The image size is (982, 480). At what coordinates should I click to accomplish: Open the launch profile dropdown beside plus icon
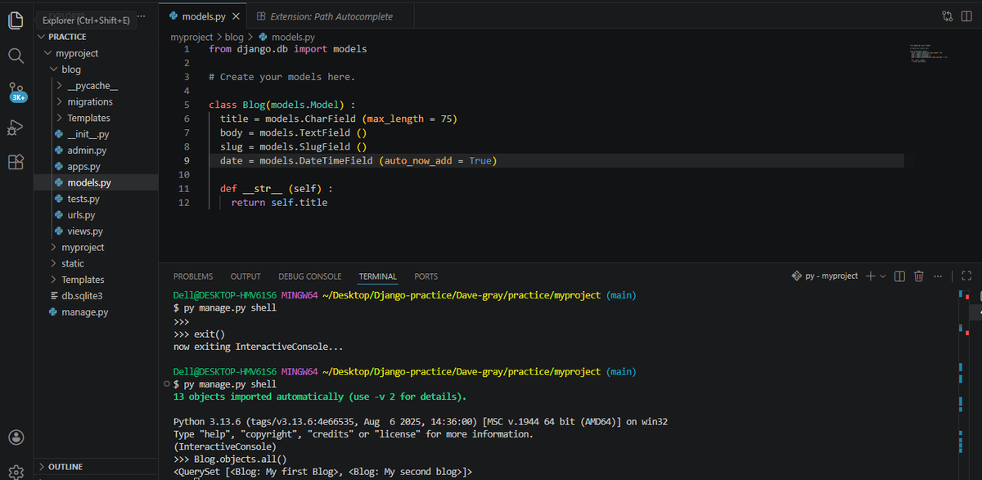[x=881, y=276]
